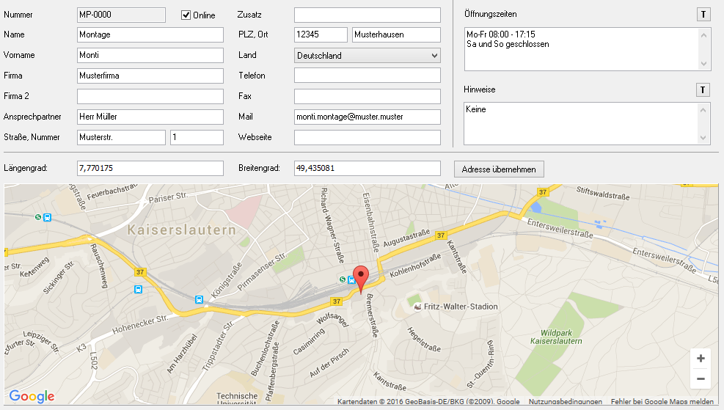
Task: Click the T button beside Öffnungszeiten
Action: pos(703,14)
